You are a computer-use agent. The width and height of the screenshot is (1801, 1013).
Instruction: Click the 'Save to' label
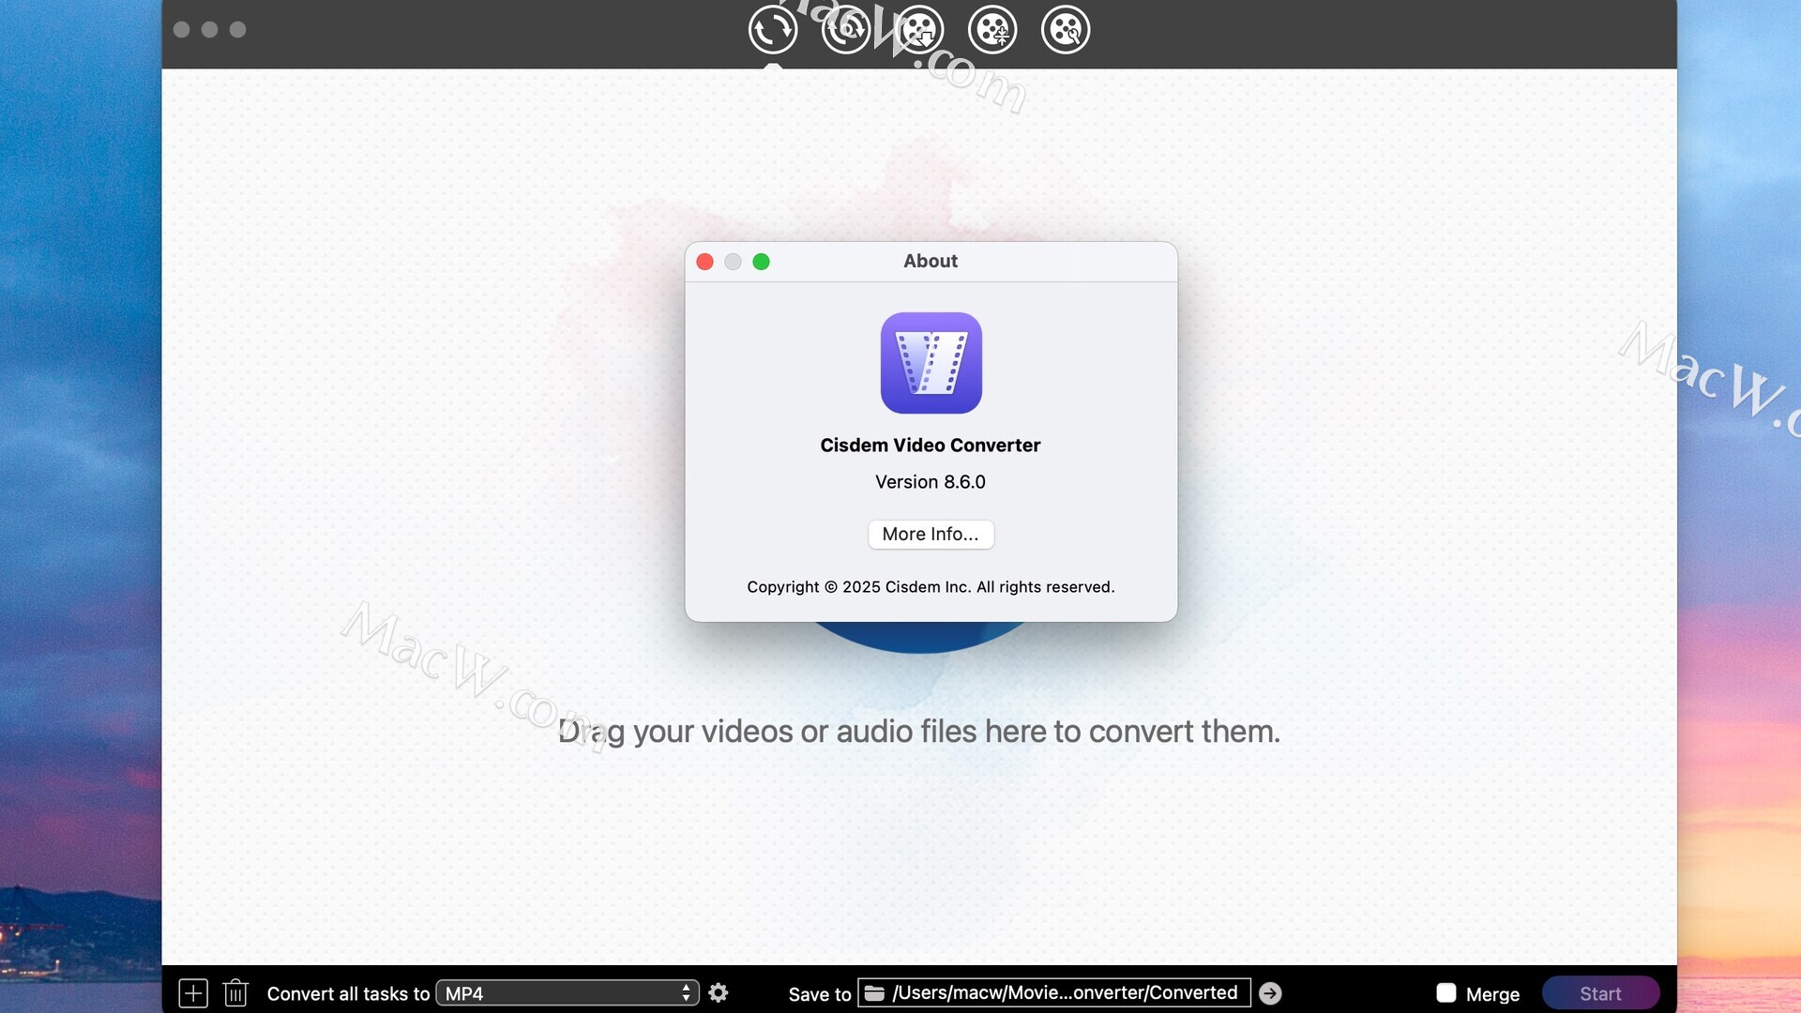pos(820,994)
